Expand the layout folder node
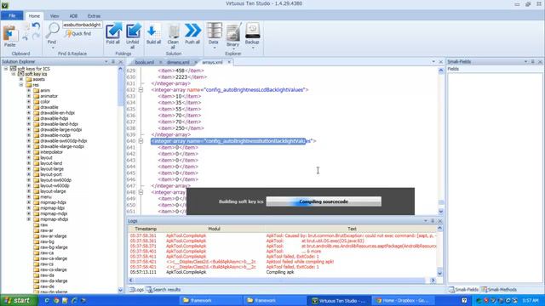The width and height of the screenshot is (545, 306). tap(29, 157)
